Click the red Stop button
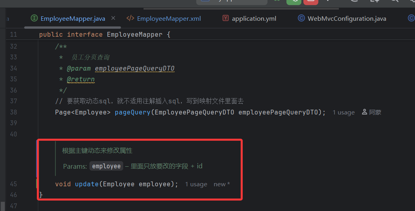Image resolution: width=415 pixels, height=211 pixels. pos(311,1)
